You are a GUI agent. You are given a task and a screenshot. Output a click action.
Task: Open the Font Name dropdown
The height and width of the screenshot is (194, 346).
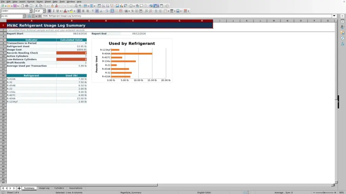[31, 11]
